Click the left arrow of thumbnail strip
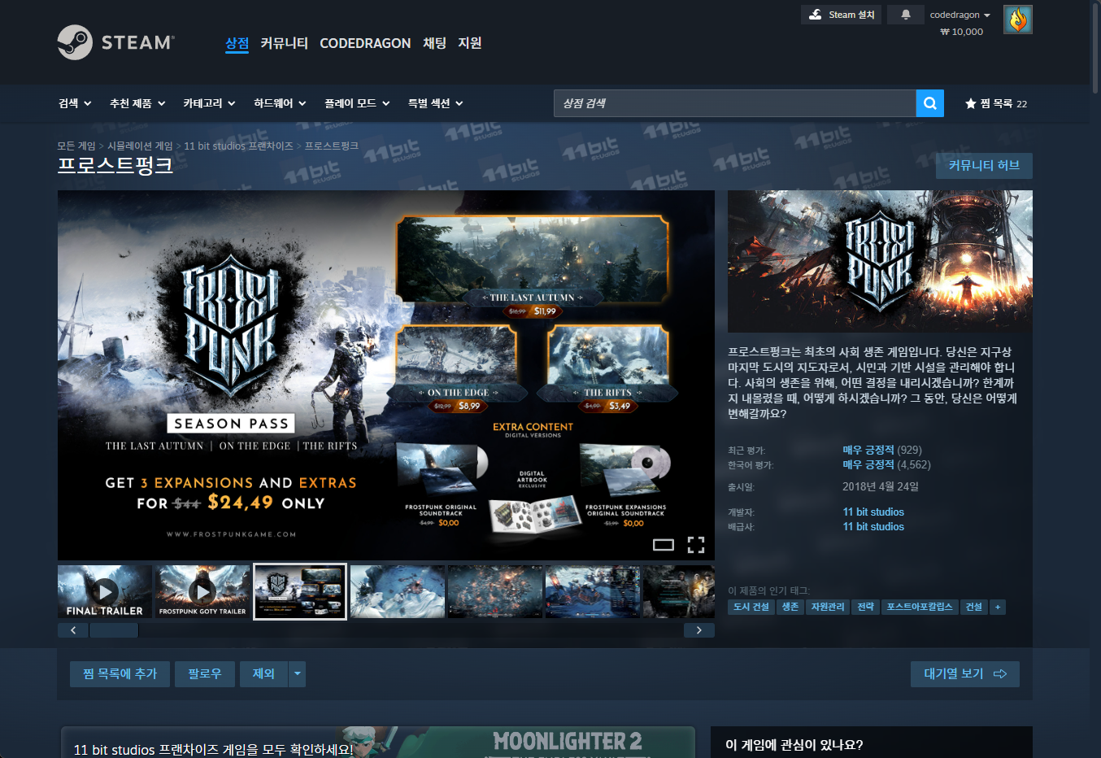 73,630
